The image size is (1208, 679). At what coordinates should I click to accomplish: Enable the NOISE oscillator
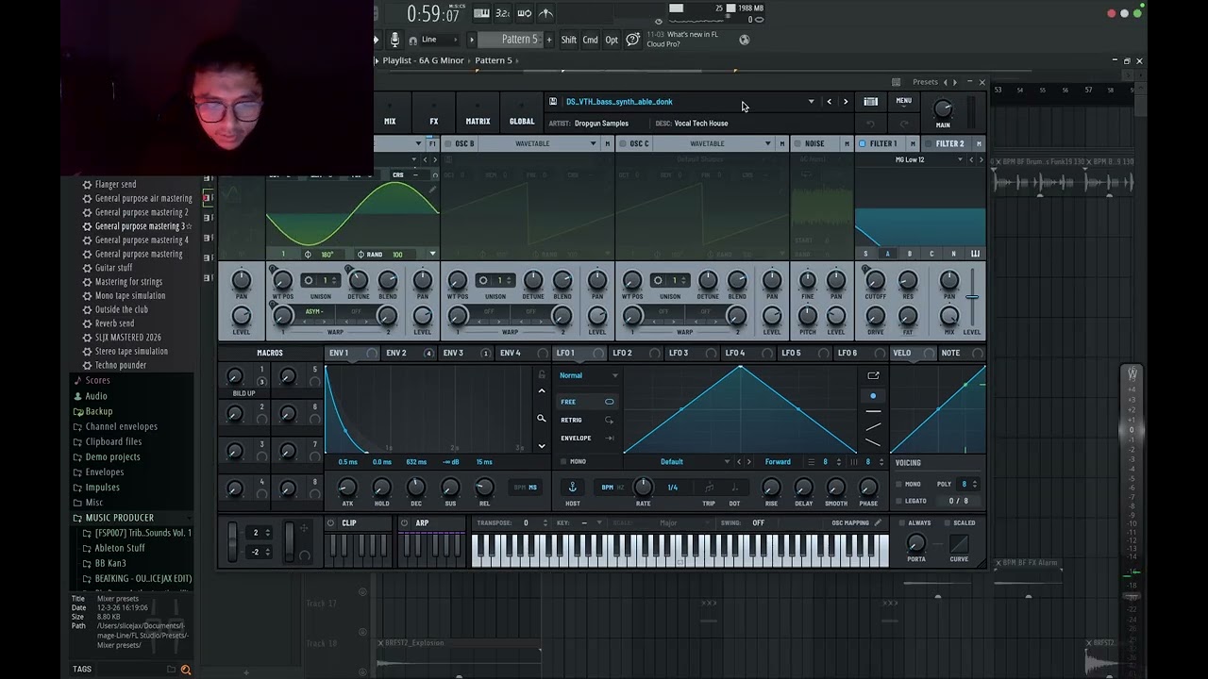(x=797, y=143)
